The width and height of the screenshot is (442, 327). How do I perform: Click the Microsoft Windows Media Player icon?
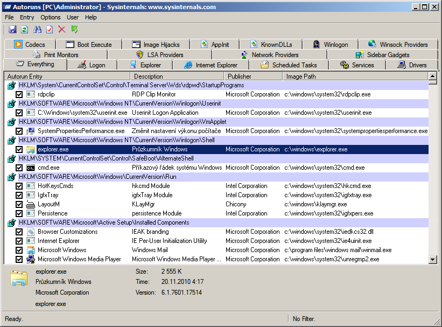pyautogui.click(x=31, y=259)
